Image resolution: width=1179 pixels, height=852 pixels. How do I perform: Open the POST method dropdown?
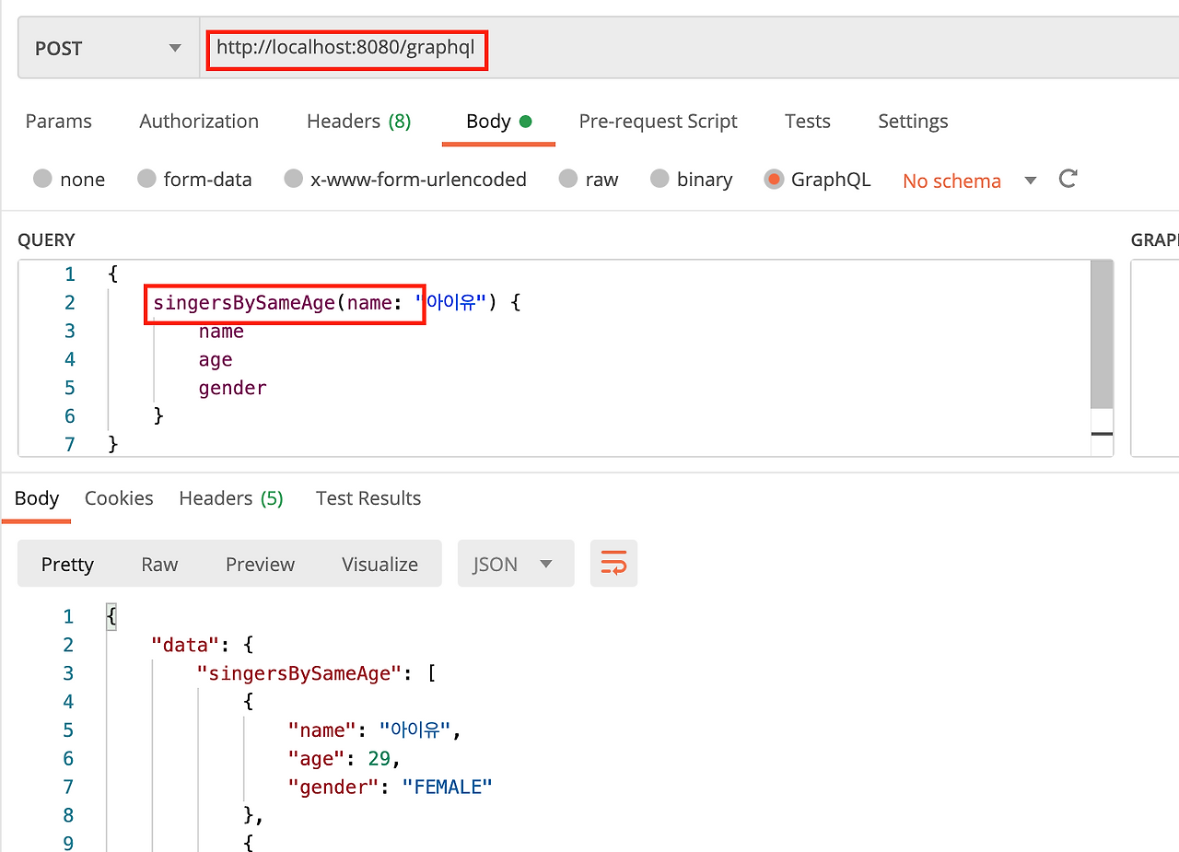click(107, 48)
